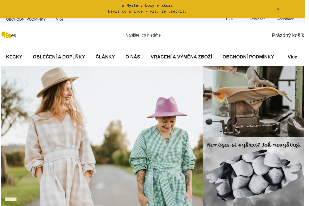Expand 'Více' in the main navigation
Screen dimensions: 309x206
point(292,57)
